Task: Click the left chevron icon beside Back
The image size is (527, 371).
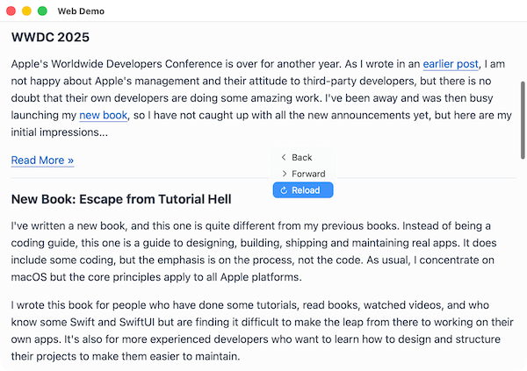Action: pos(284,158)
